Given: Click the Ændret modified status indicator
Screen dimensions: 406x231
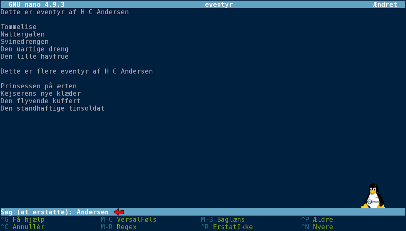Looking at the screenshot, I should (x=385, y=4).
